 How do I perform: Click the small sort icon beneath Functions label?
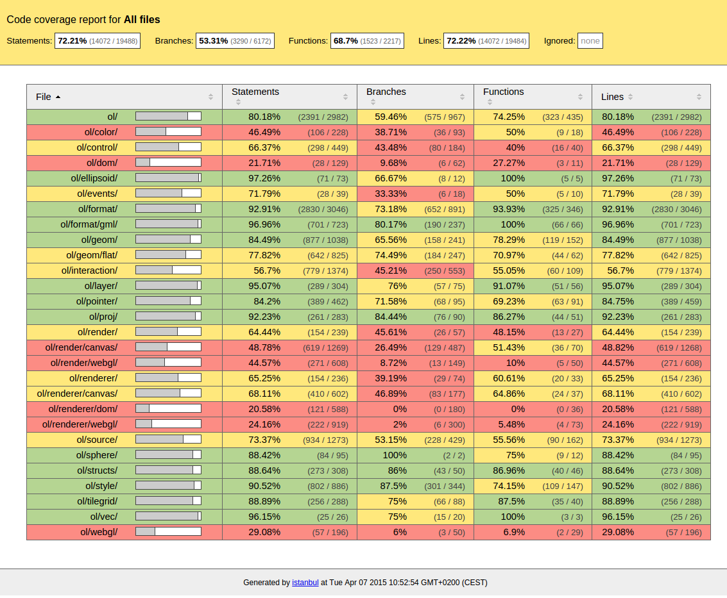490,102
